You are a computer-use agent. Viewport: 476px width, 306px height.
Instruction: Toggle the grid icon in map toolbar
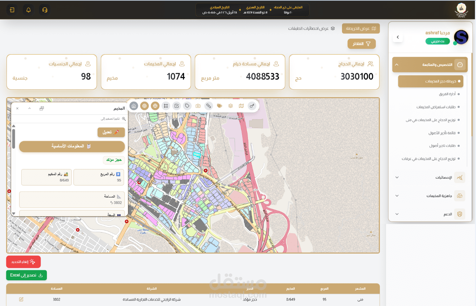pos(166,106)
